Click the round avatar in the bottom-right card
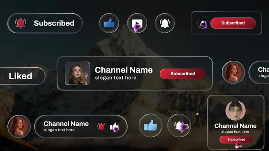The height and width of the screenshot is (151, 269). (236, 111)
